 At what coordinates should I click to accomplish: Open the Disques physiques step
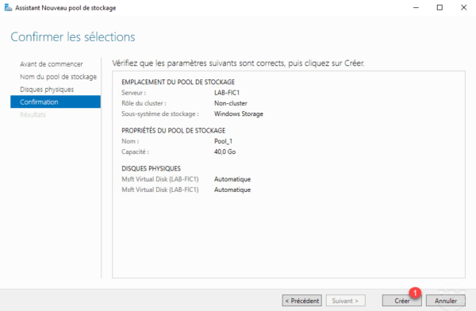[47, 90]
